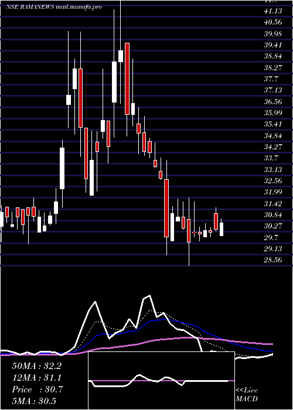Click the <<Live MACD label
293x410 pixels.
click(247, 395)
